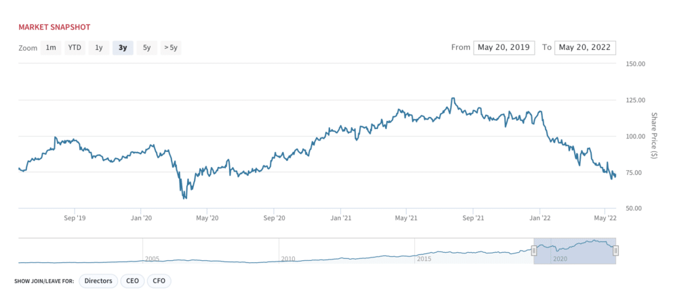This screenshot has width=694, height=296.
Task: Click the To date field
Action: pyautogui.click(x=585, y=47)
